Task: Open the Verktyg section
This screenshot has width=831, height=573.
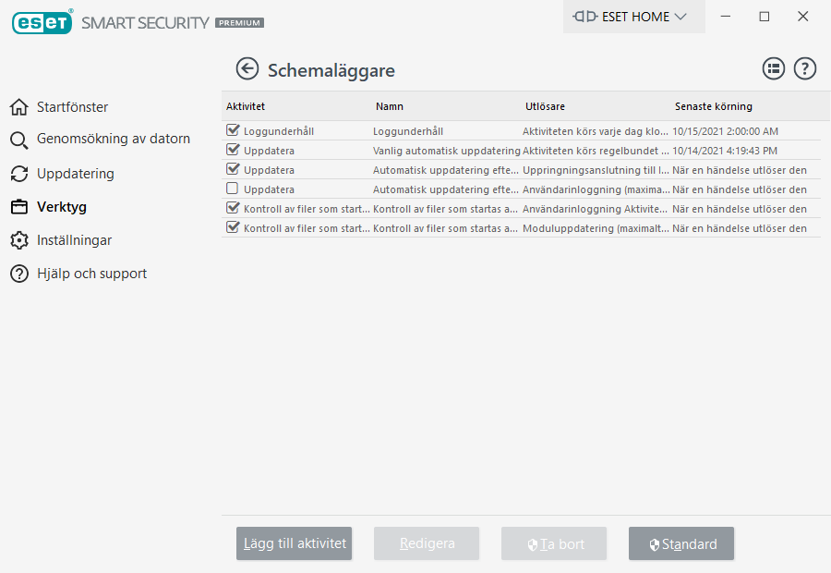Action: point(61,207)
